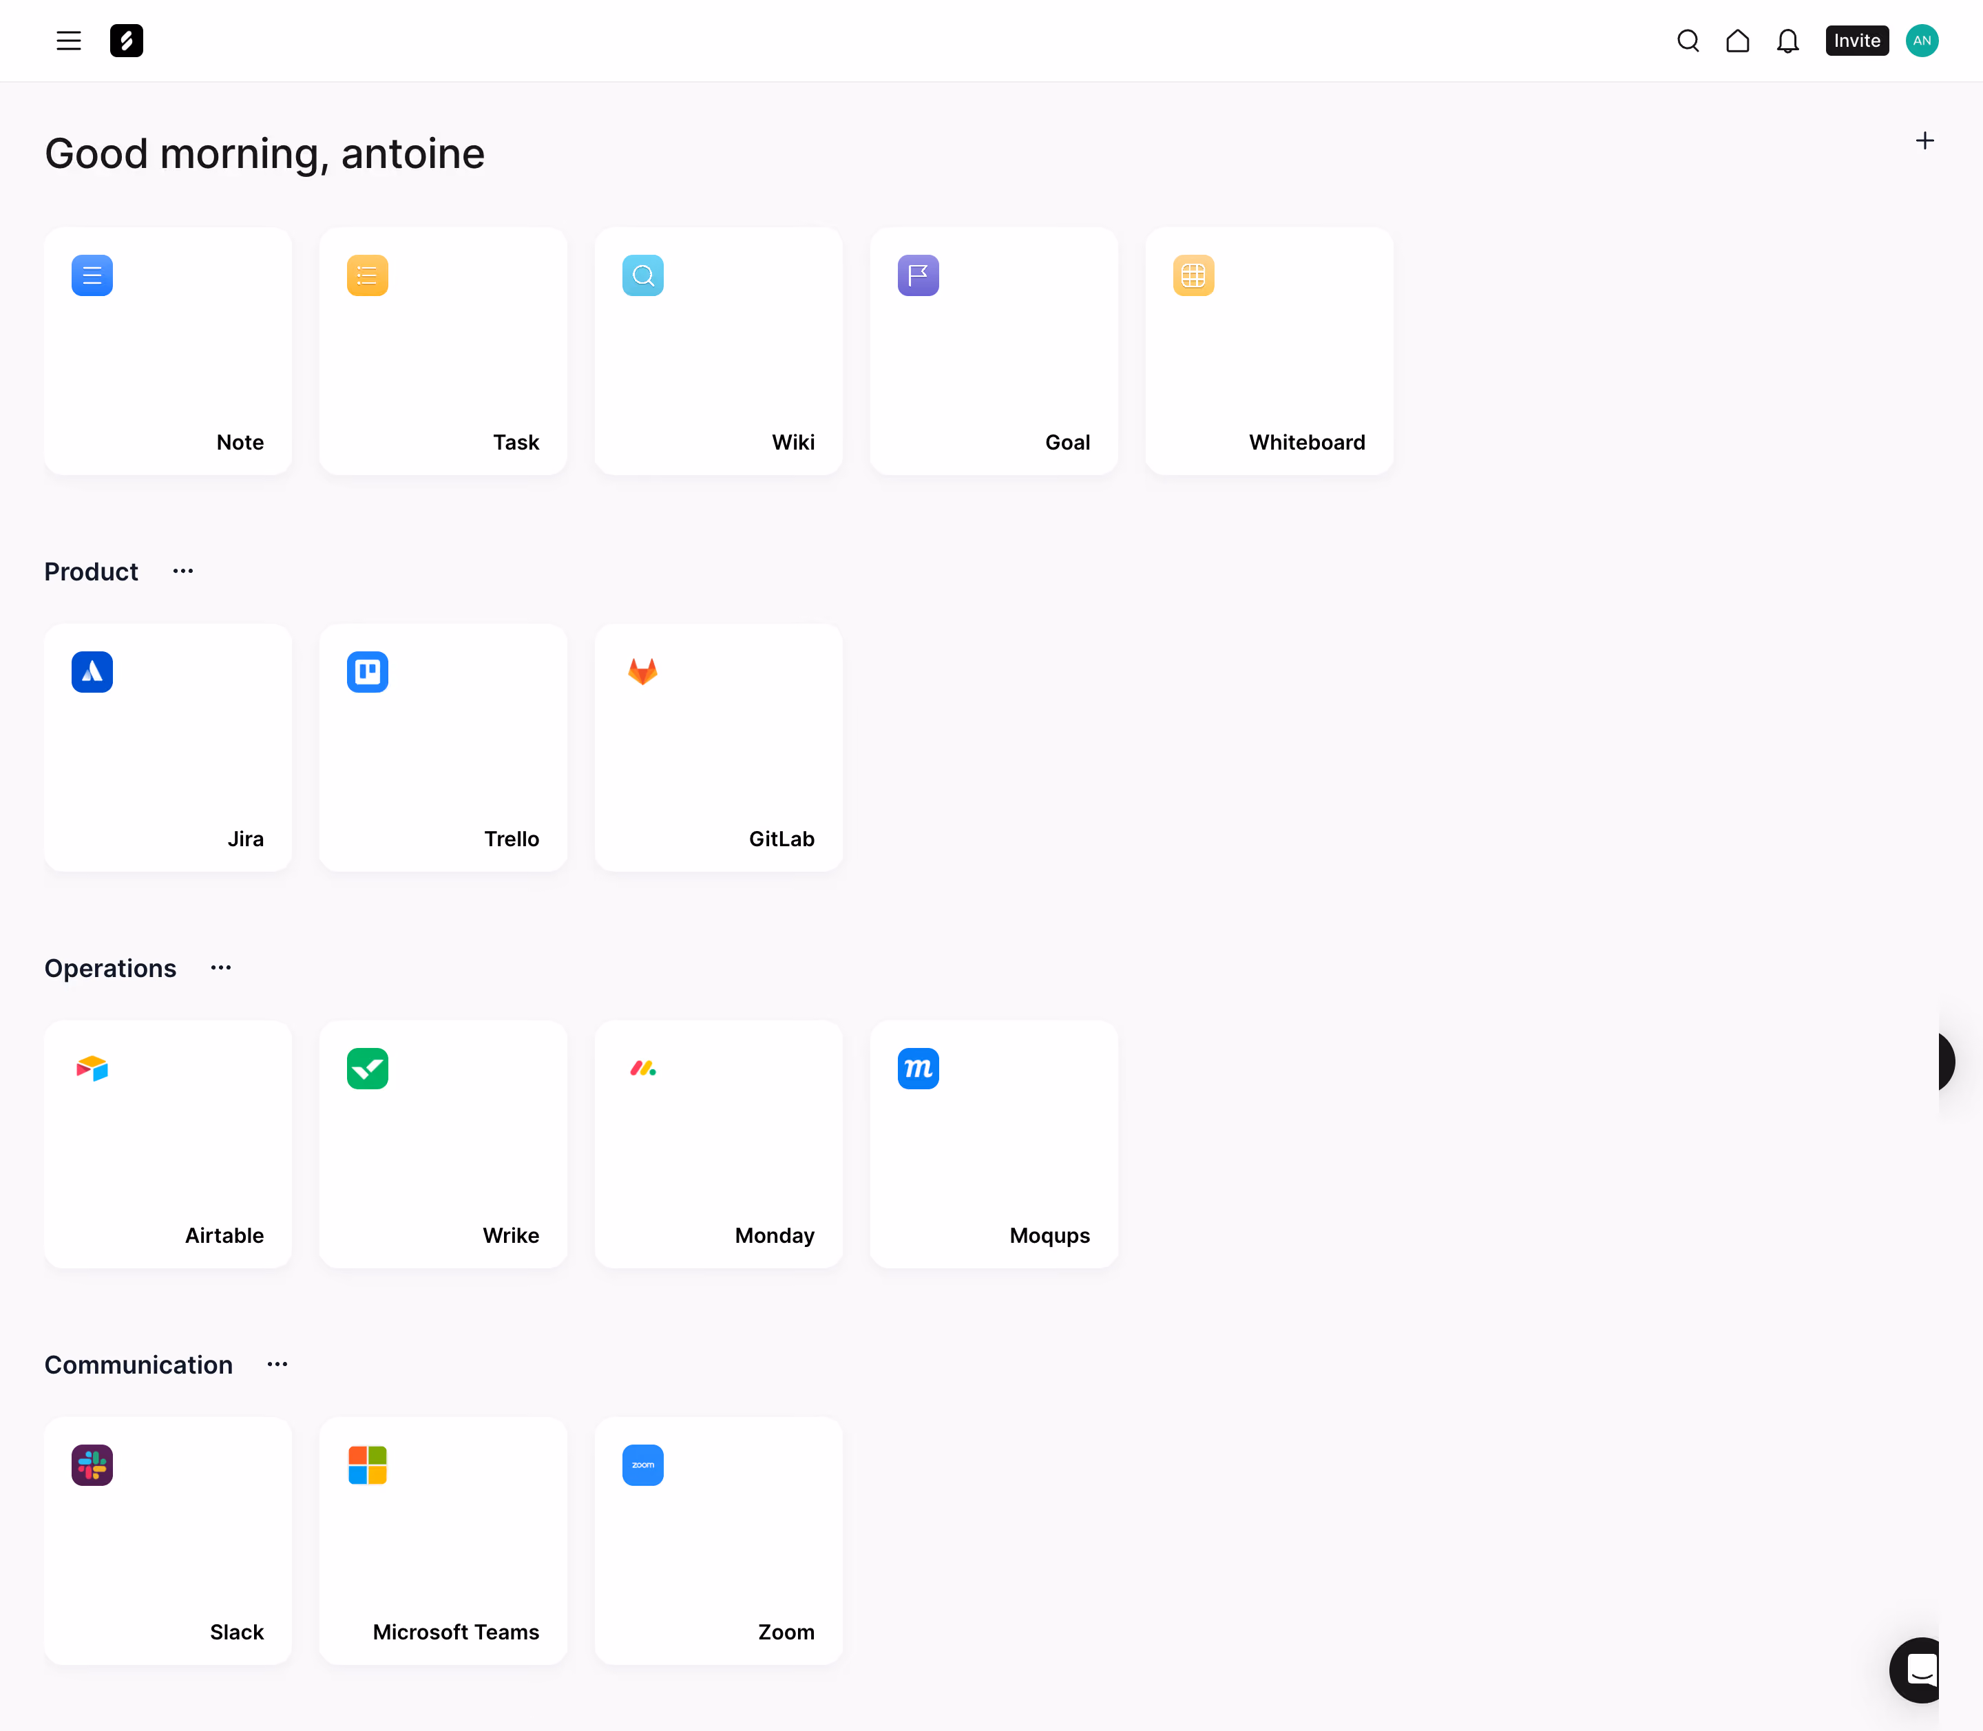Click the GitLab label text
This screenshot has height=1731, width=1983.
[x=781, y=839]
